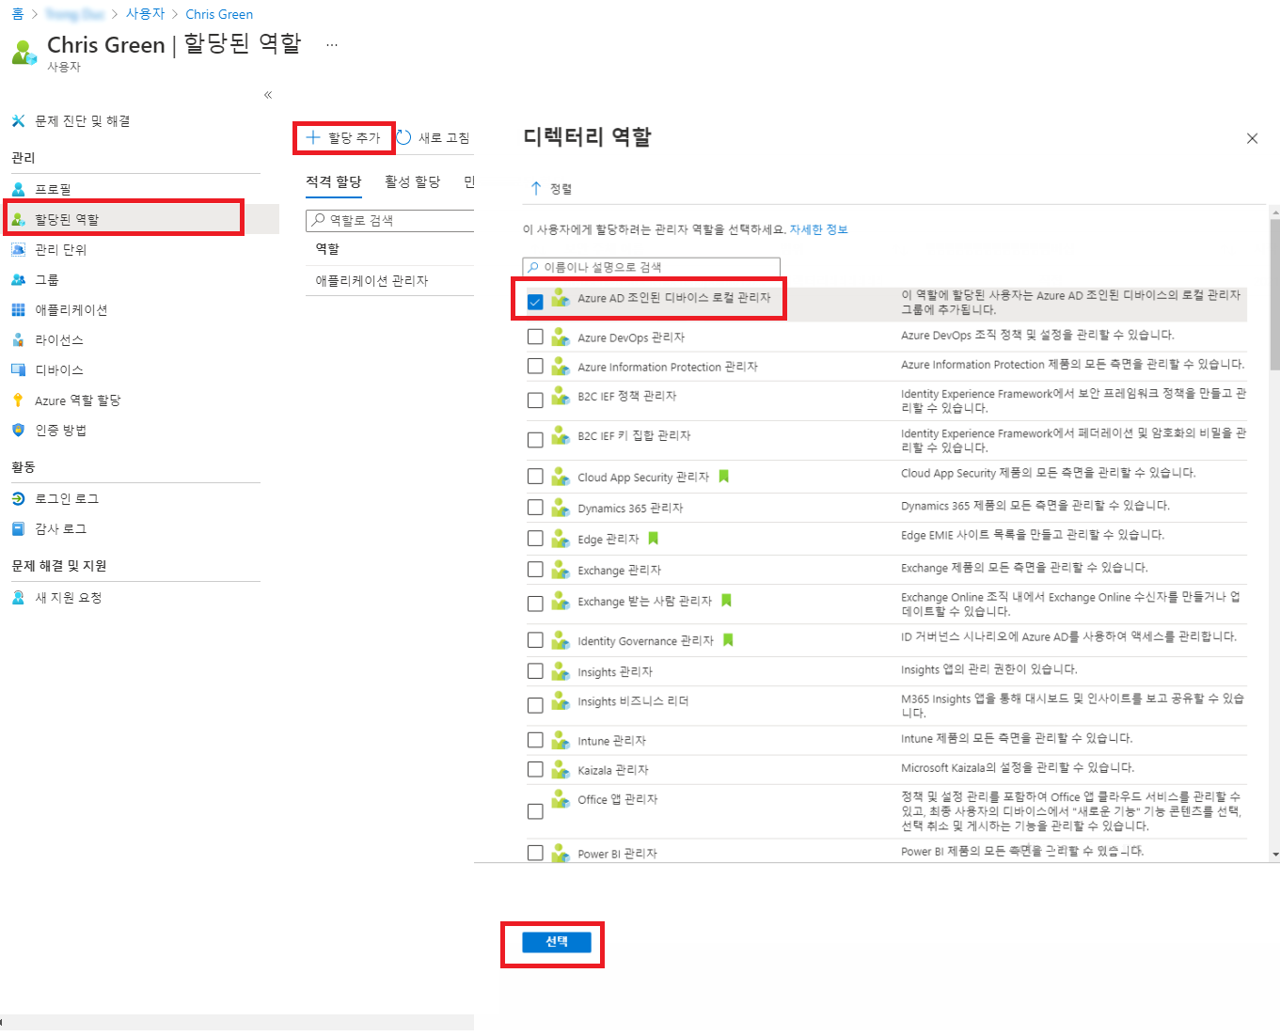1280x1036 pixels.
Task: Click the 할당 추가 button
Action: 344,137
